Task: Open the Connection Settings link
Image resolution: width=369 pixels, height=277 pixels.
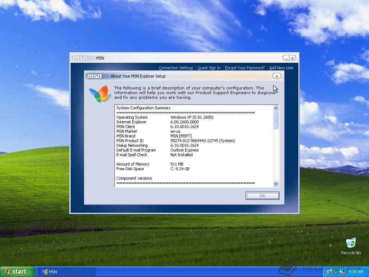Action: [176, 68]
